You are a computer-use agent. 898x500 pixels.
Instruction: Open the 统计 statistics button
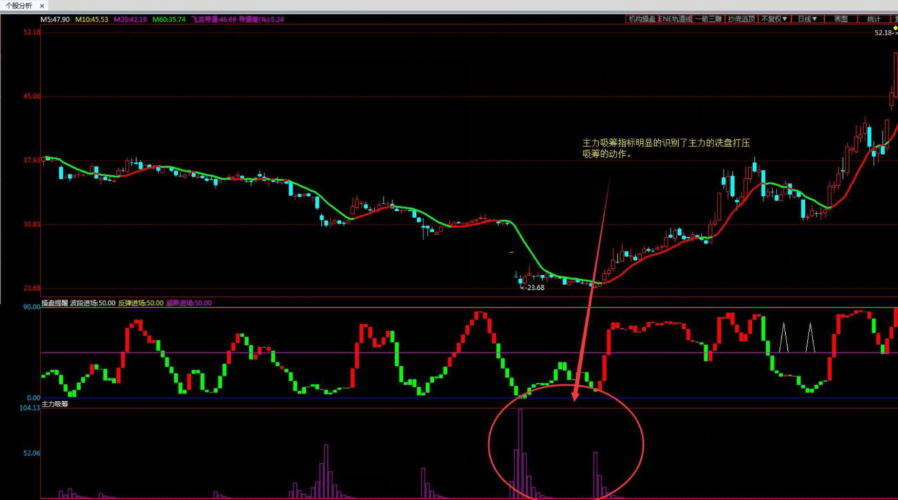click(x=874, y=19)
